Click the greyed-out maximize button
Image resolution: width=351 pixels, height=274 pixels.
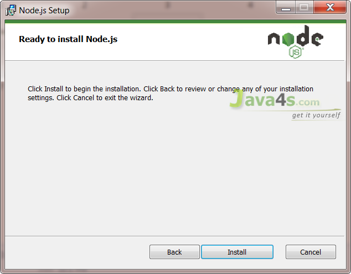click(304, 8)
